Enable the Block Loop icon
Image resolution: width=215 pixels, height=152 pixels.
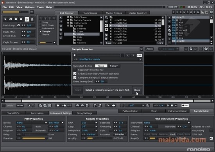pos(18,25)
